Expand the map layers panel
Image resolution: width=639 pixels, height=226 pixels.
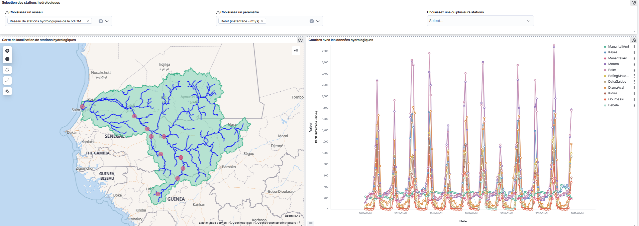click(296, 51)
